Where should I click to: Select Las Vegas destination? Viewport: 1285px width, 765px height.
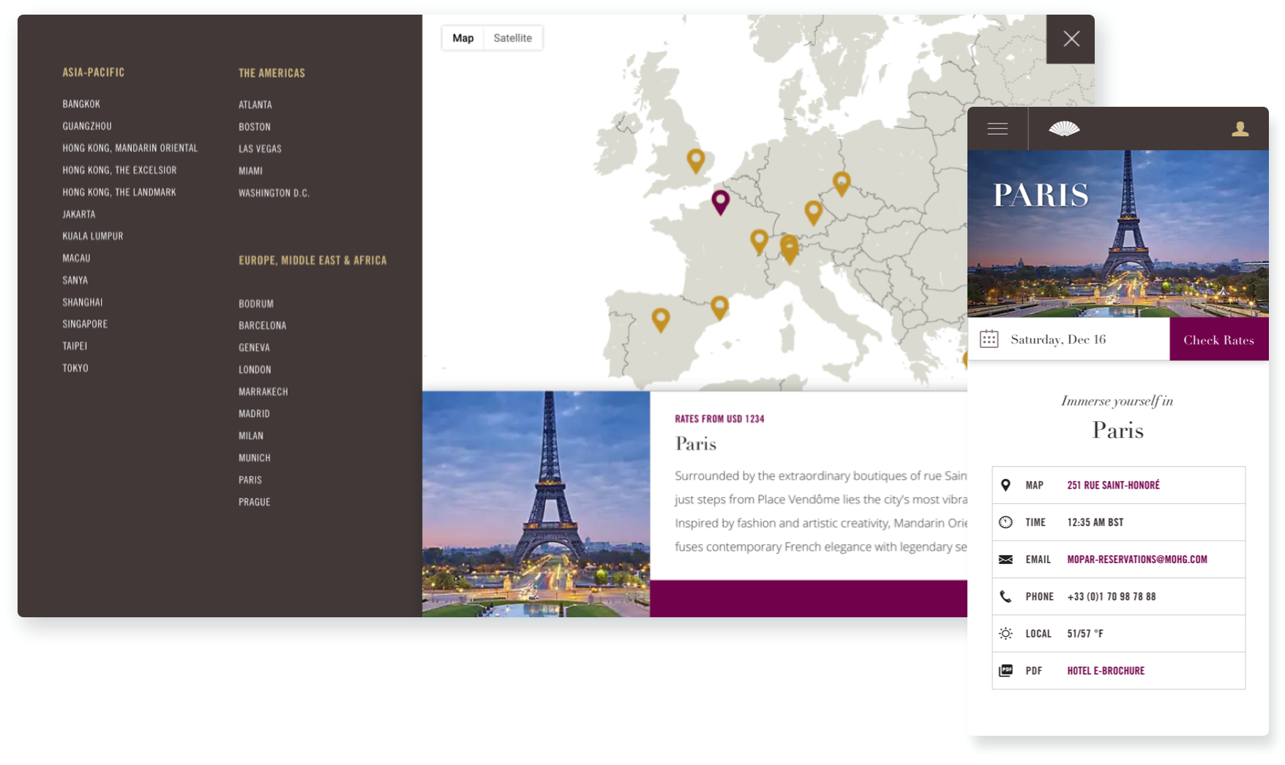tap(260, 148)
